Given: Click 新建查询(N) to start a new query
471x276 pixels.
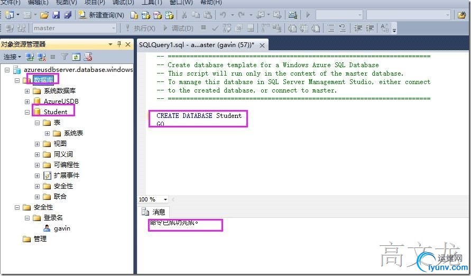Looking at the screenshot, I should [x=101, y=15].
